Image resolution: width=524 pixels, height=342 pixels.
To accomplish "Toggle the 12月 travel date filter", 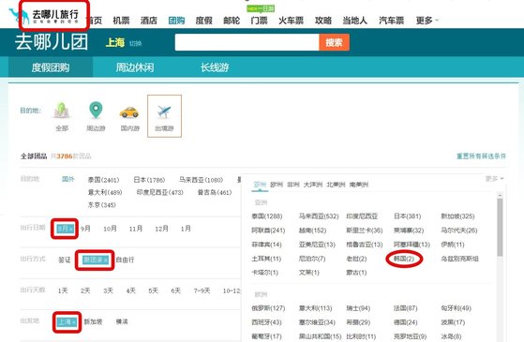I will pyautogui.click(x=161, y=229).
